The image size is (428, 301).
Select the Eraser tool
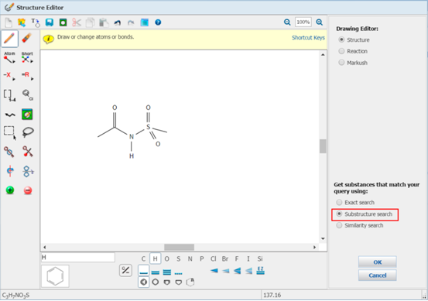(x=27, y=39)
